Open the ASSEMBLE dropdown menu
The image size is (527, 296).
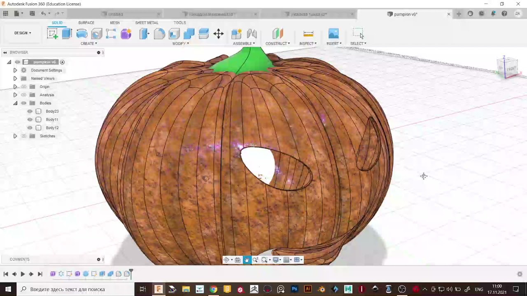coord(244,44)
